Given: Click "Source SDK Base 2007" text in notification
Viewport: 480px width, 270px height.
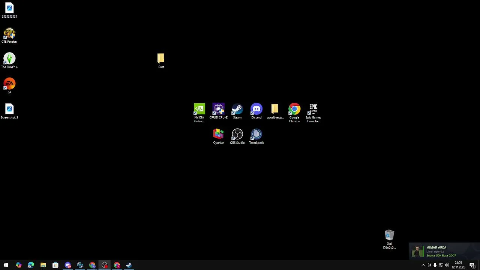Looking at the screenshot, I should [x=441, y=256].
